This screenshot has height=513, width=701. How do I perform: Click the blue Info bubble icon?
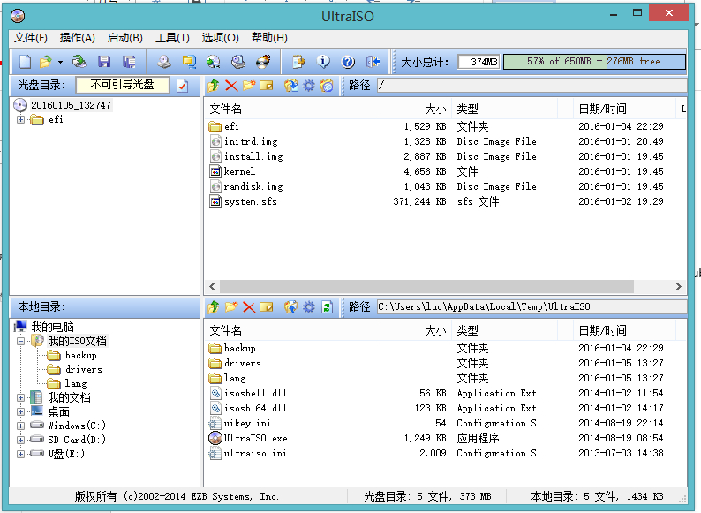(323, 62)
